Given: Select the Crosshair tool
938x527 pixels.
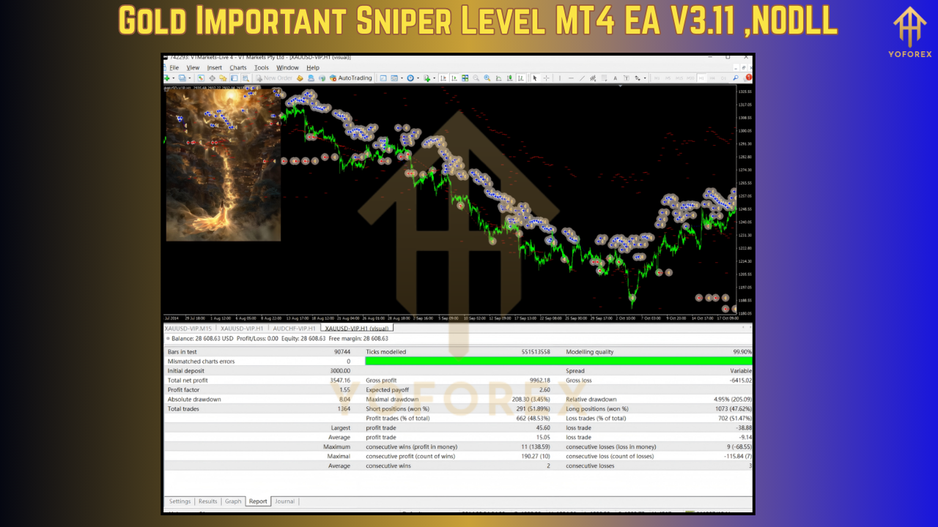Looking at the screenshot, I should pos(546,78).
